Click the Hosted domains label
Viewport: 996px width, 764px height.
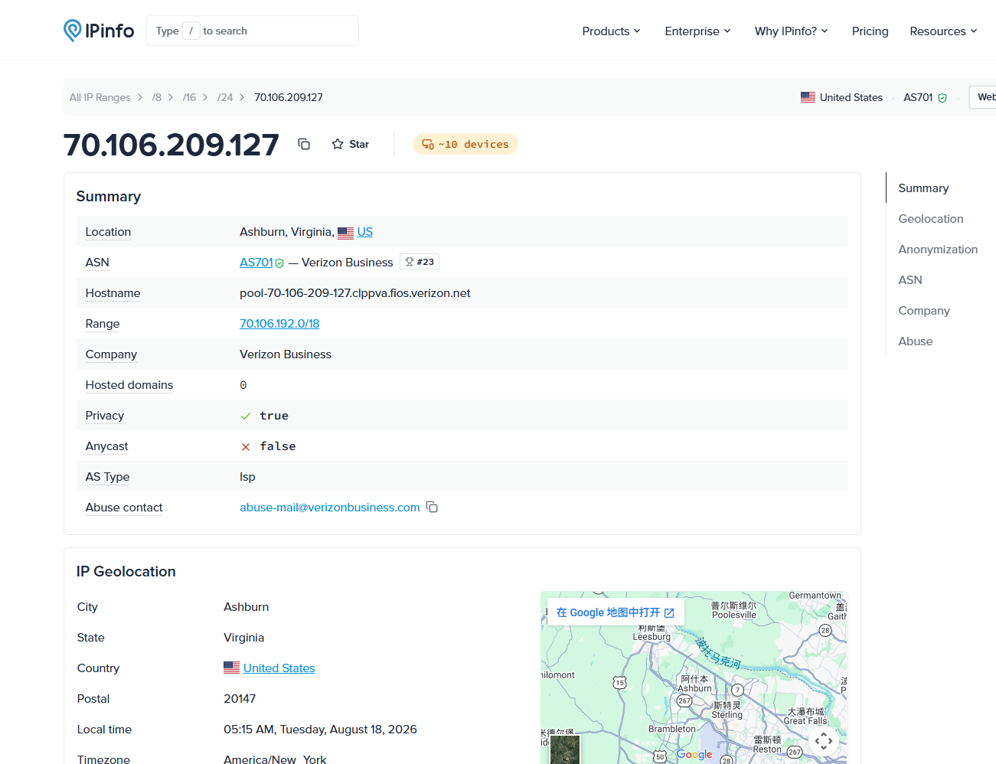tap(129, 385)
